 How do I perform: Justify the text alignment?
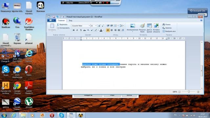(x=119, y=30)
